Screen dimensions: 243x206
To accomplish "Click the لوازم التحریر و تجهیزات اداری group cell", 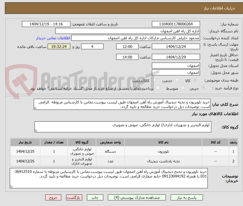I will click(x=82, y=161).
